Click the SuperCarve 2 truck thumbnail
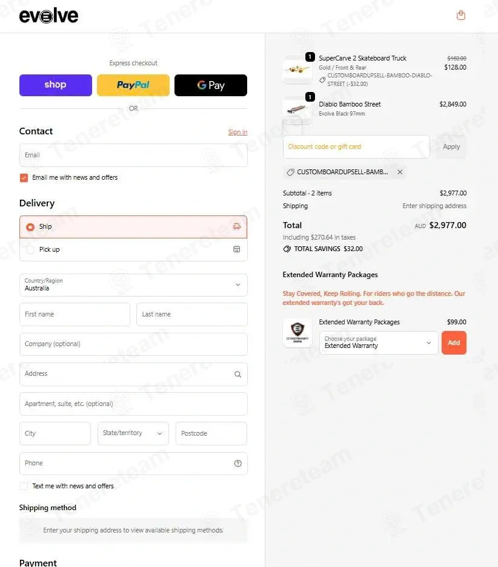The height and width of the screenshot is (567, 498). (x=297, y=69)
